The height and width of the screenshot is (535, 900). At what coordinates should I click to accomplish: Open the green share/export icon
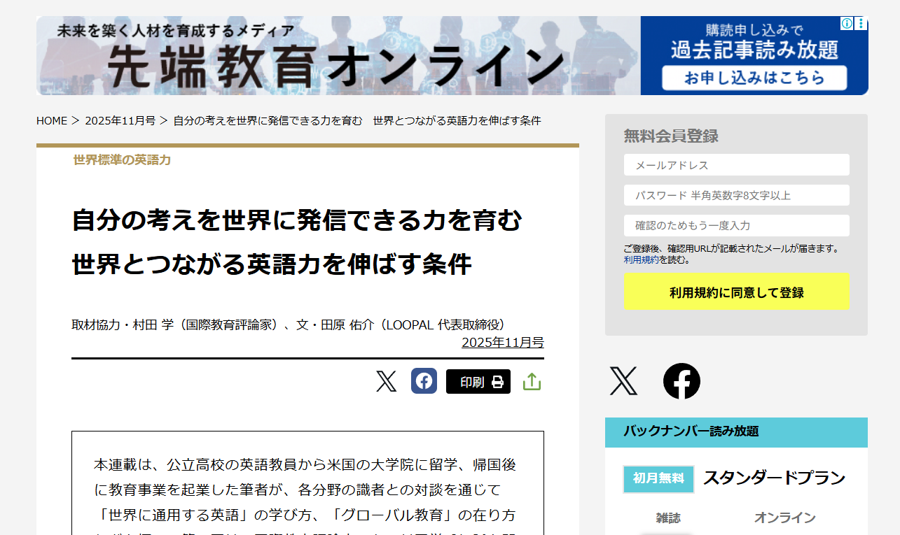coord(532,382)
